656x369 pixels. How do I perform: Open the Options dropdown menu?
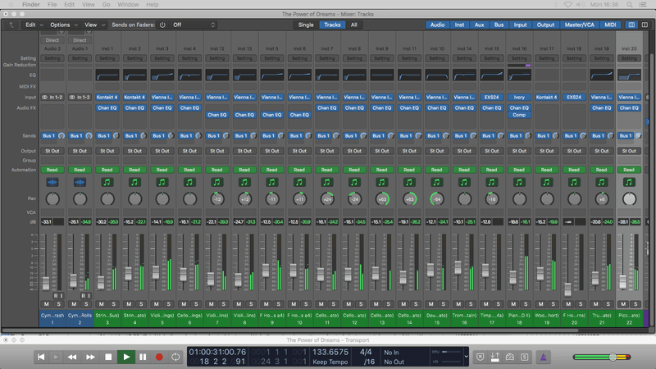[x=64, y=25]
